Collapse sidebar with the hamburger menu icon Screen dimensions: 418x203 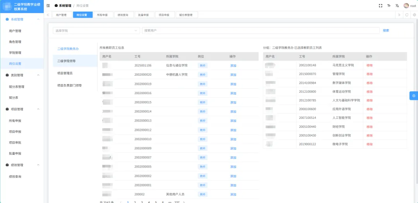tap(48, 5)
